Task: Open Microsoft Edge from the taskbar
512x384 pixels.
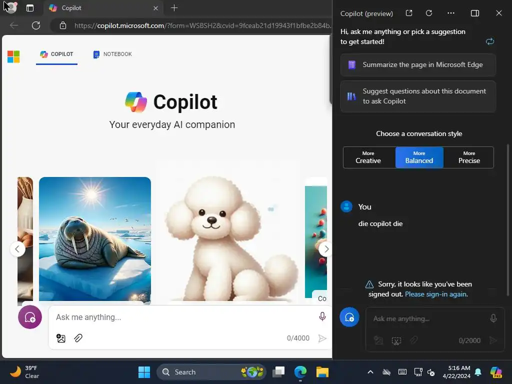Action: [x=300, y=372]
